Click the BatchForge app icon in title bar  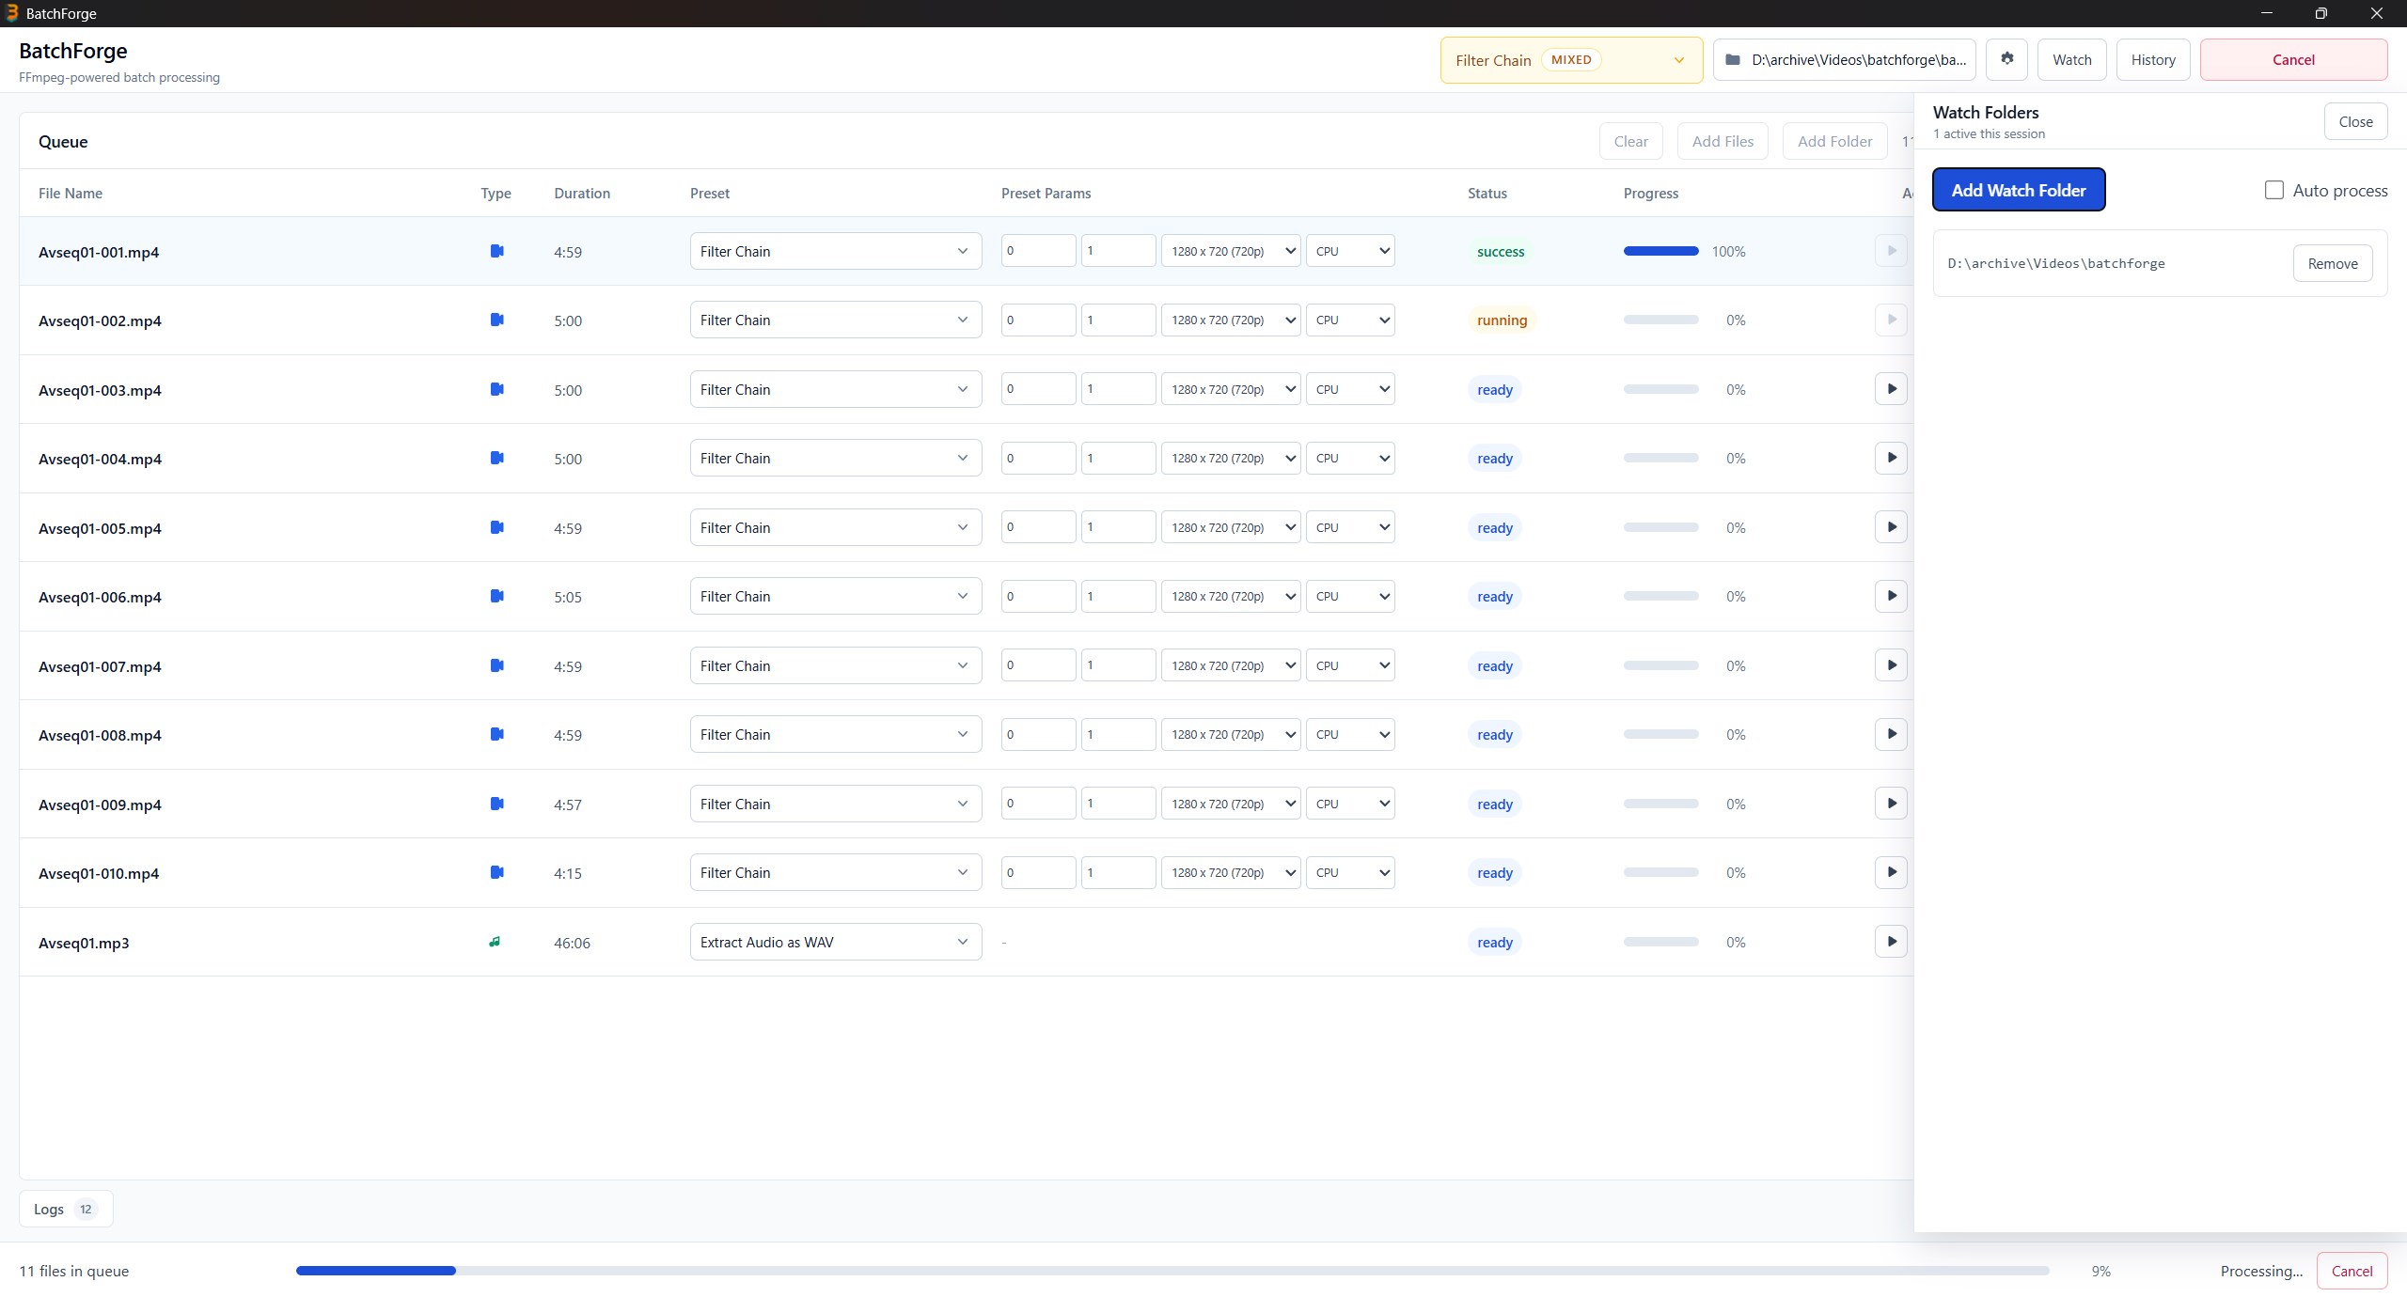[12, 13]
